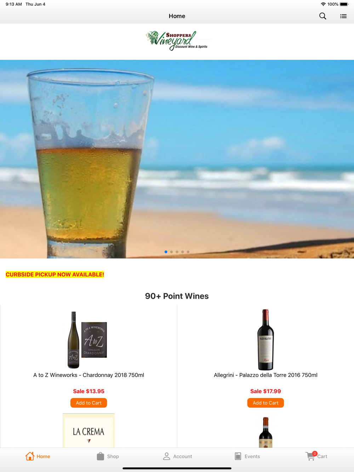View A to Z Wineworks bottle image
354x472 pixels.
pos(87,340)
